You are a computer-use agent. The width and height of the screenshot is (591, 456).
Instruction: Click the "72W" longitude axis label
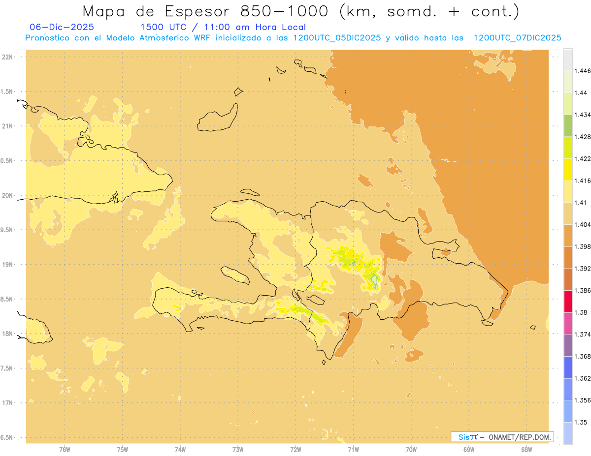[295, 449]
